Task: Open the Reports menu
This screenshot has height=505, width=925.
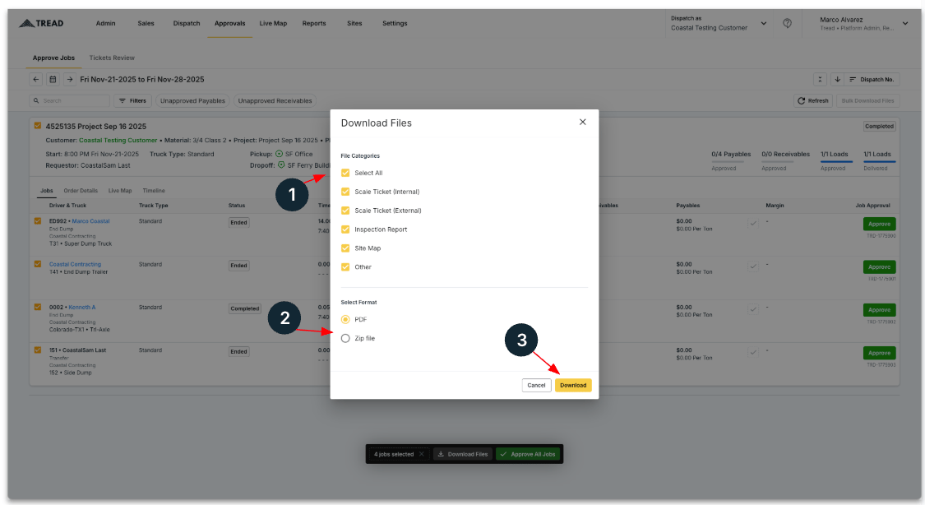Action: (314, 24)
